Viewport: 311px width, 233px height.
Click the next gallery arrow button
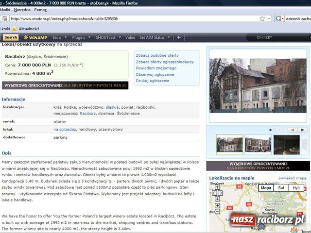pyautogui.click(x=302, y=130)
